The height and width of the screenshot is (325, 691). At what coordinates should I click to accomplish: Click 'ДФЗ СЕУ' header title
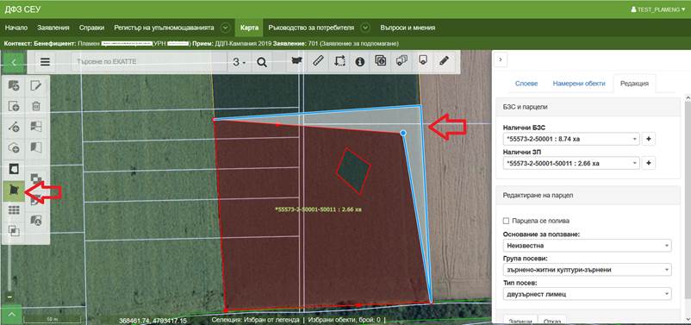coord(22,9)
